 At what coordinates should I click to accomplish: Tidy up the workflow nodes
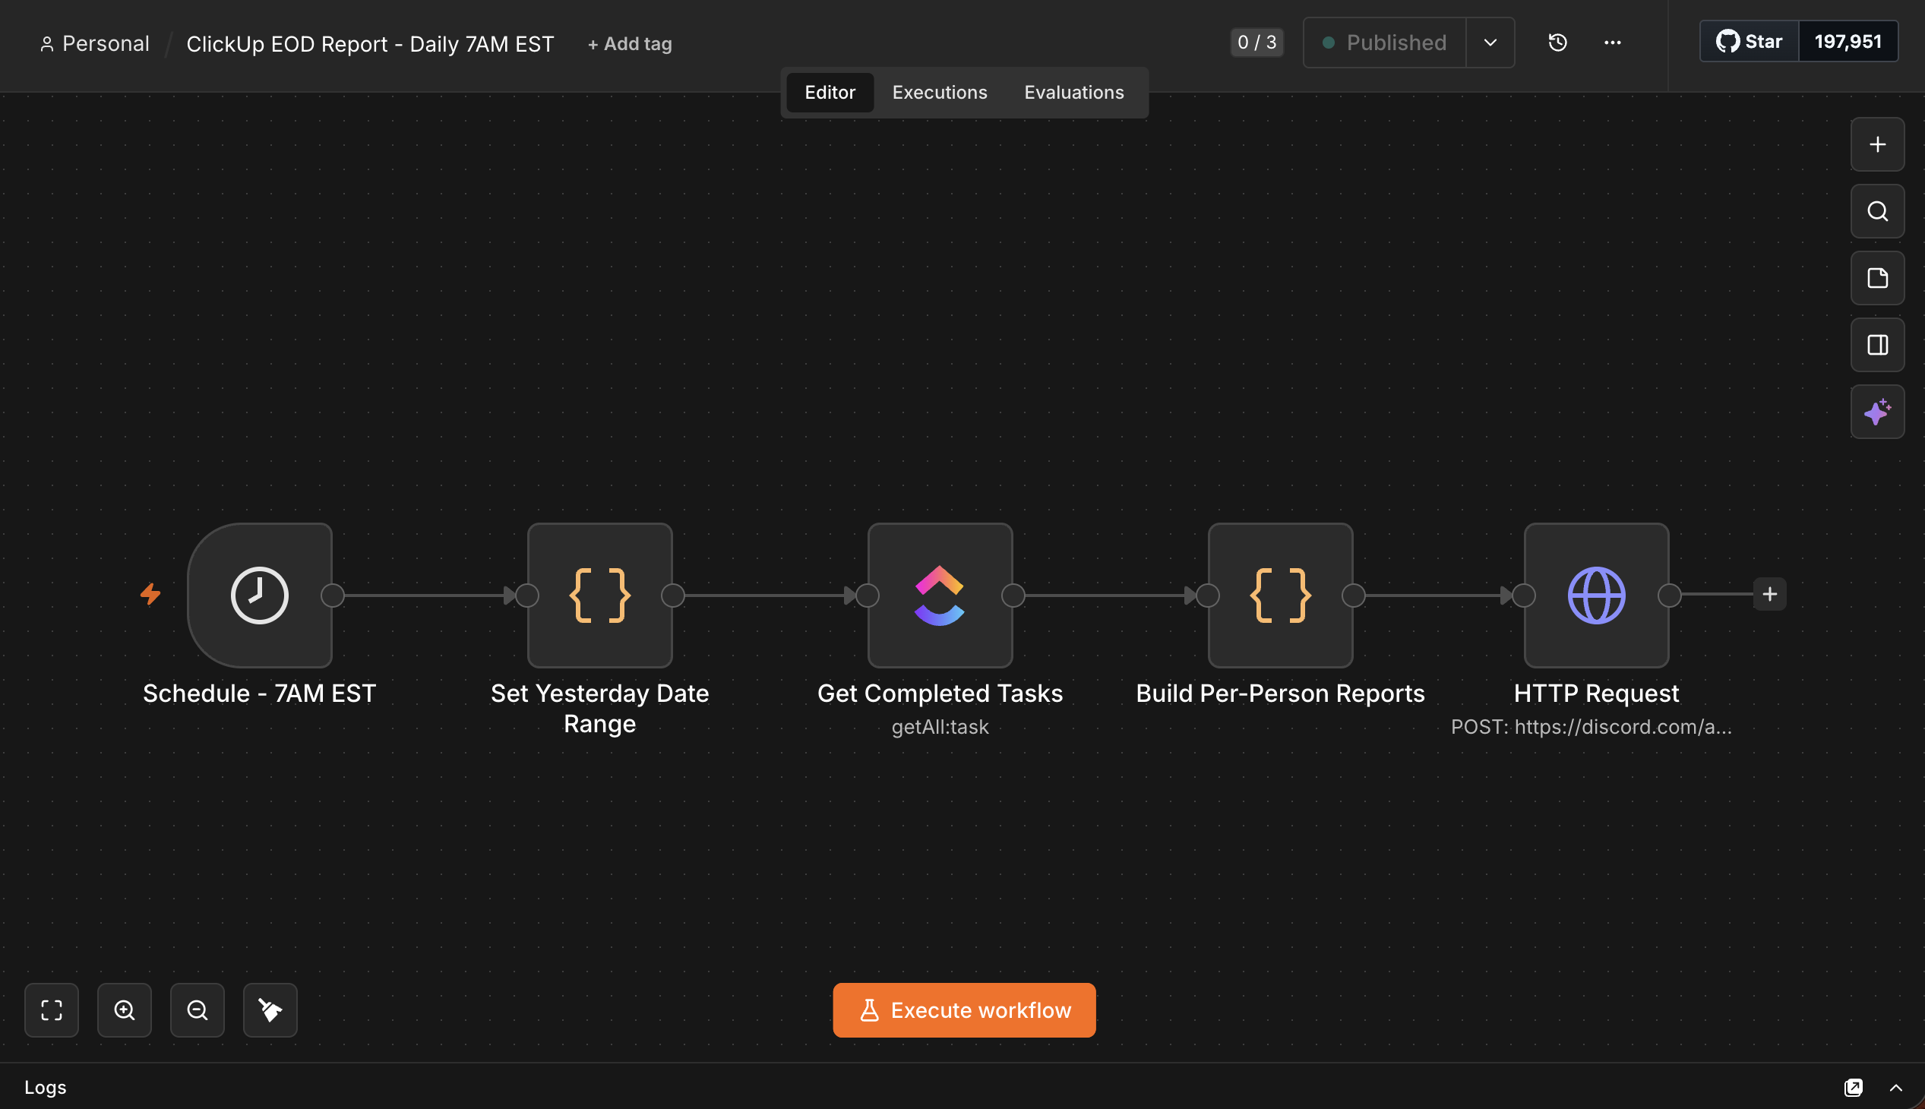(270, 1010)
